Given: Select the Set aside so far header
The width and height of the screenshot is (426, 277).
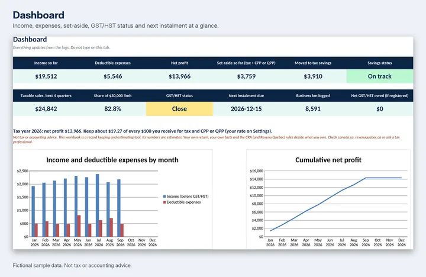Looking at the screenshot, I should pos(246,63).
